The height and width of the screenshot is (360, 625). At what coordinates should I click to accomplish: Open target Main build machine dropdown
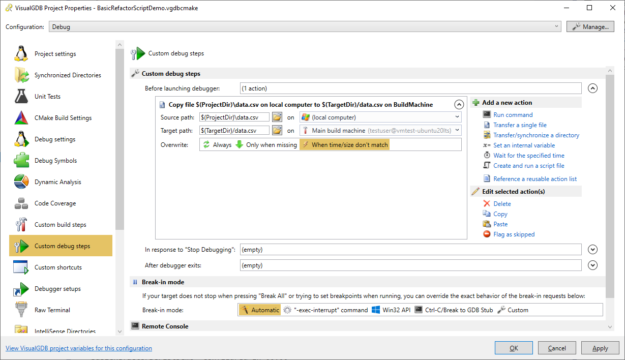coord(380,130)
